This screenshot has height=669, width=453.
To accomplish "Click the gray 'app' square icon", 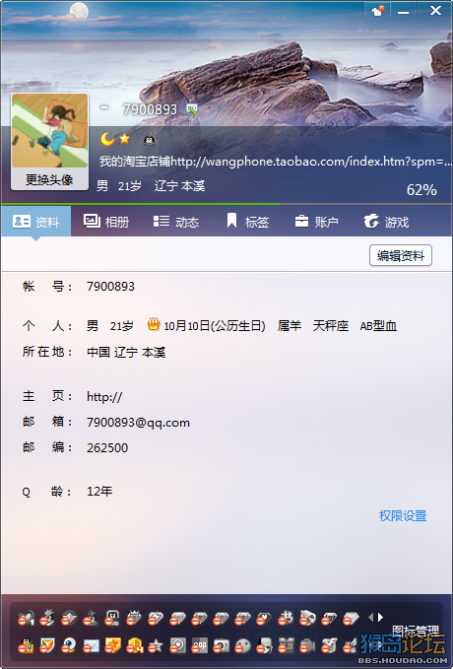I will click(199, 645).
